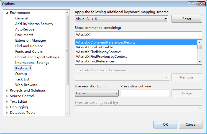Click the Reset button
This screenshot has height=134, width=207.
[186, 19]
